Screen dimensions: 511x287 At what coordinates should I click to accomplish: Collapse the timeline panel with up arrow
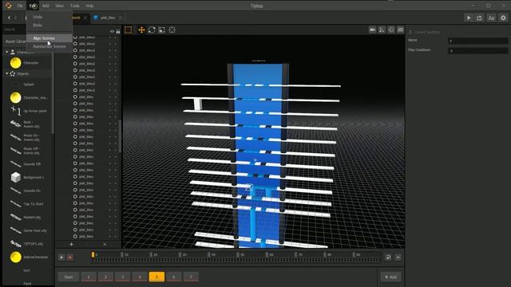click(x=398, y=257)
